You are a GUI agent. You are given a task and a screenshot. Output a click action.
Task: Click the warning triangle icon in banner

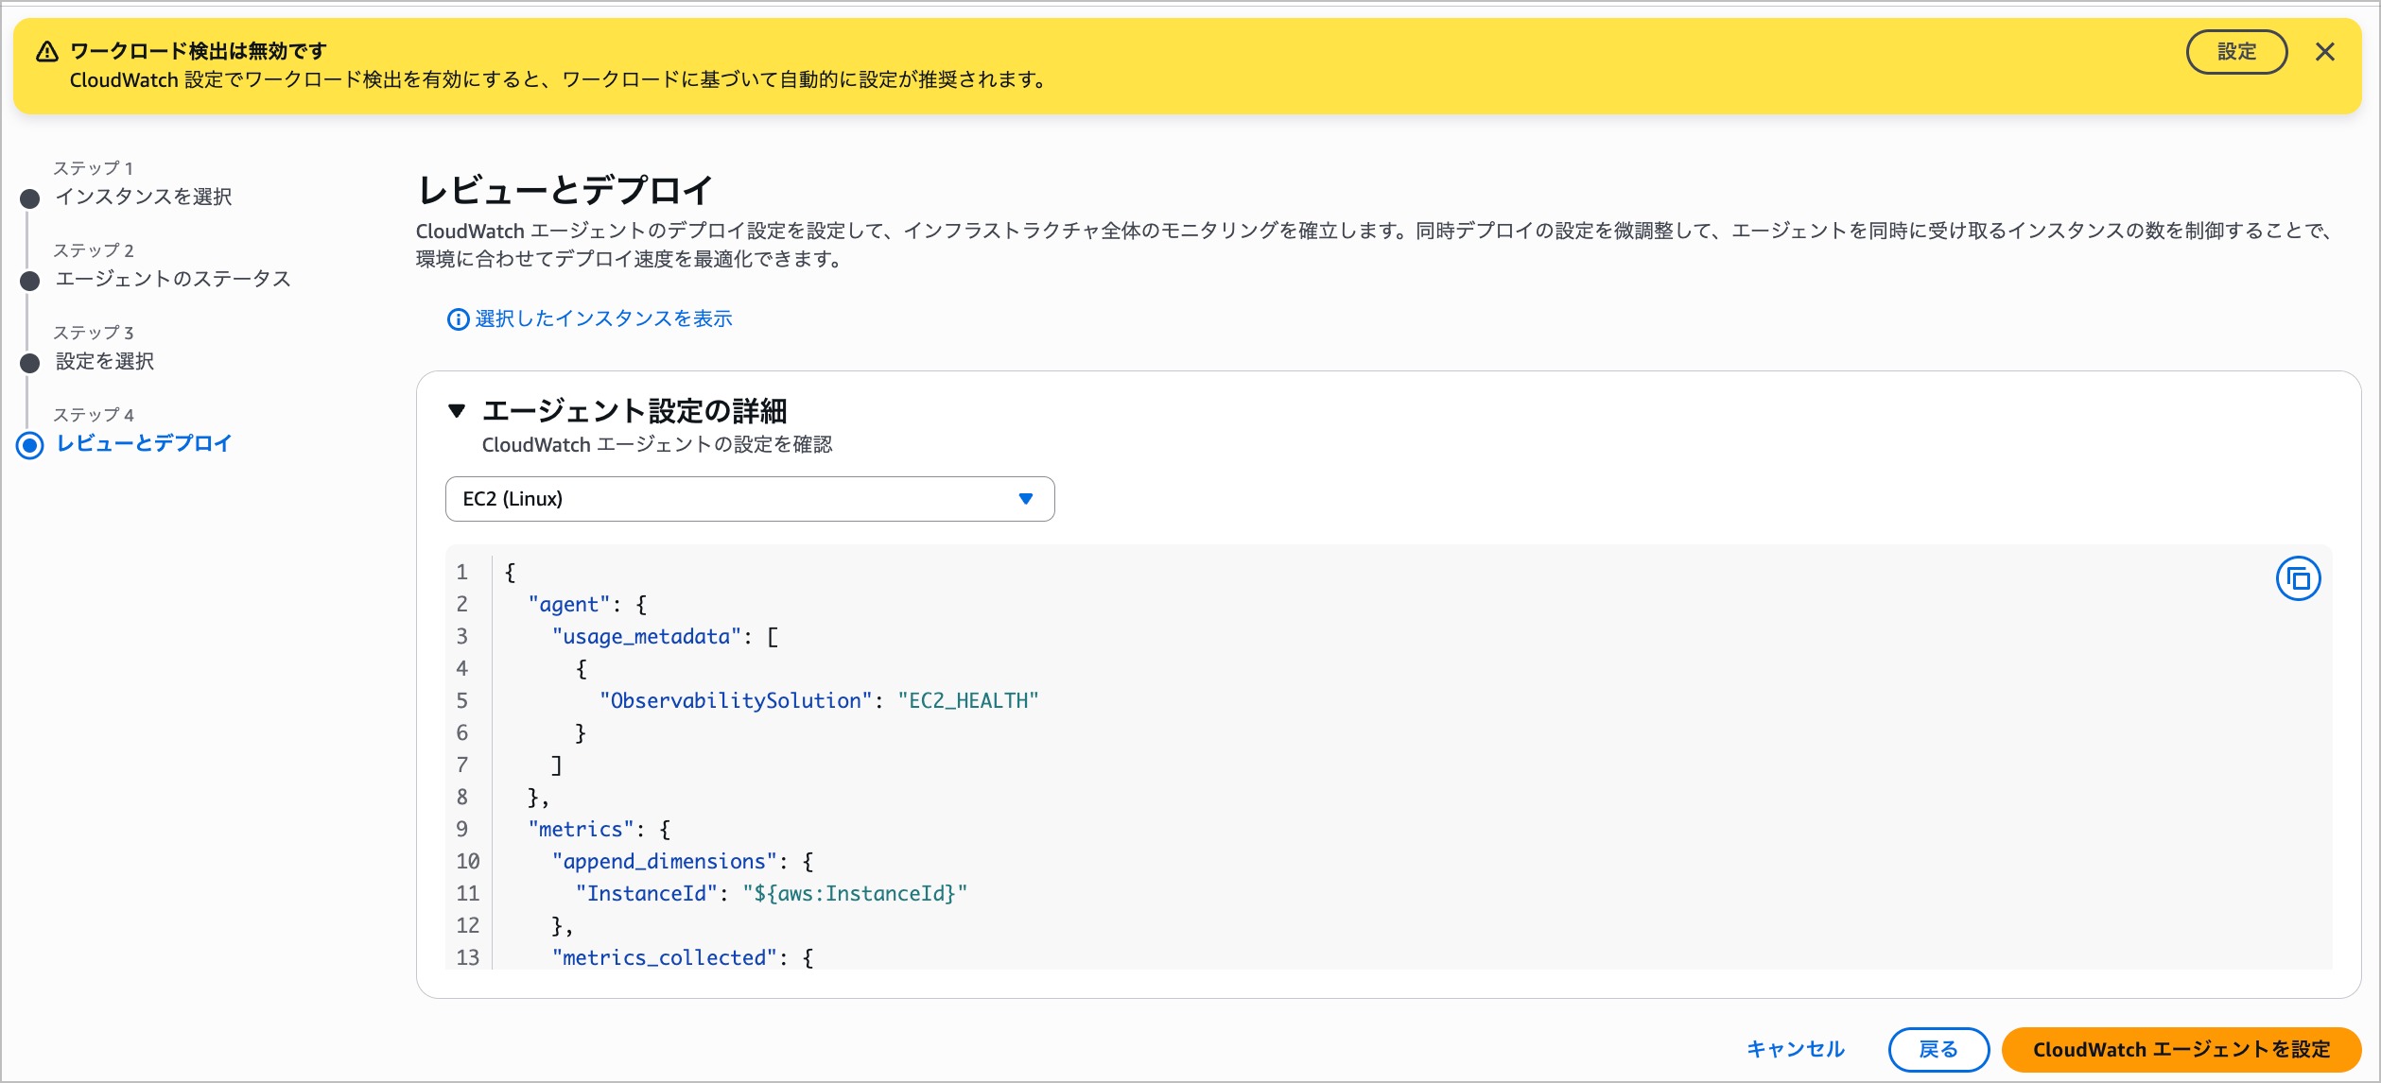[x=47, y=52]
